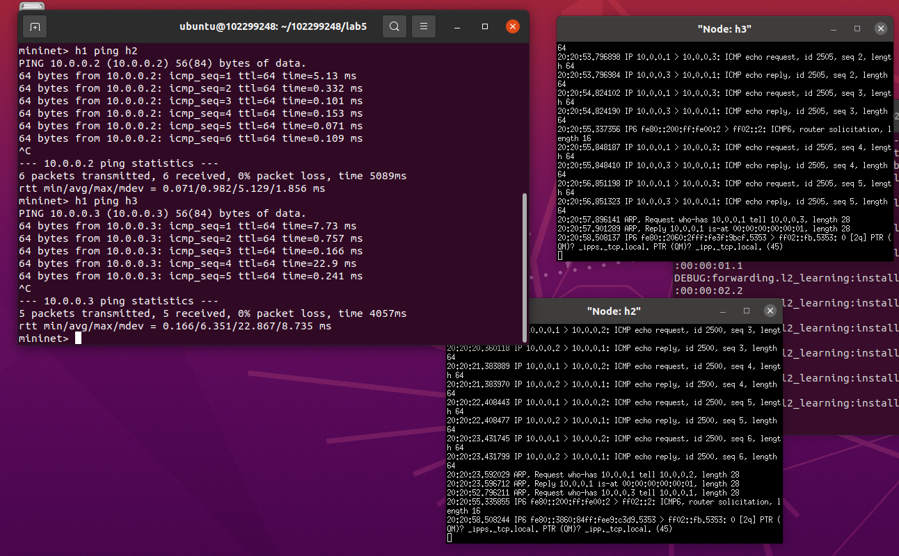The height and width of the screenshot is (556, 899).
Task: Click "5 packets transmitted, 5 received" summary line
Action: [x=213, y=313]
